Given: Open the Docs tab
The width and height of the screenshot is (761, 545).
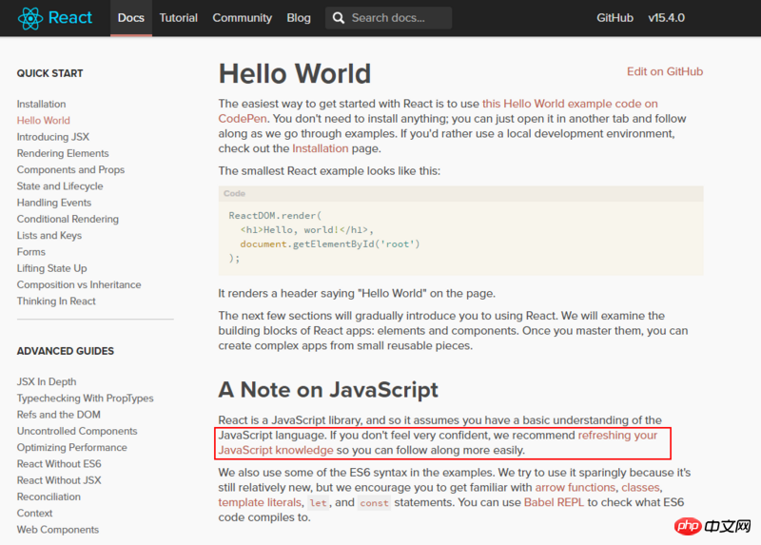Looking at the screenshot, I should (130, 18).
